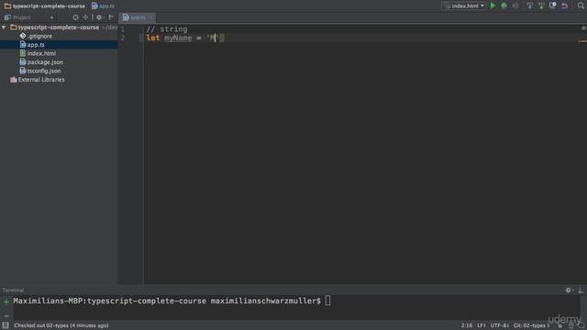Open the Terminal tool window title
587x330 pixels.
tap(13, 290)
